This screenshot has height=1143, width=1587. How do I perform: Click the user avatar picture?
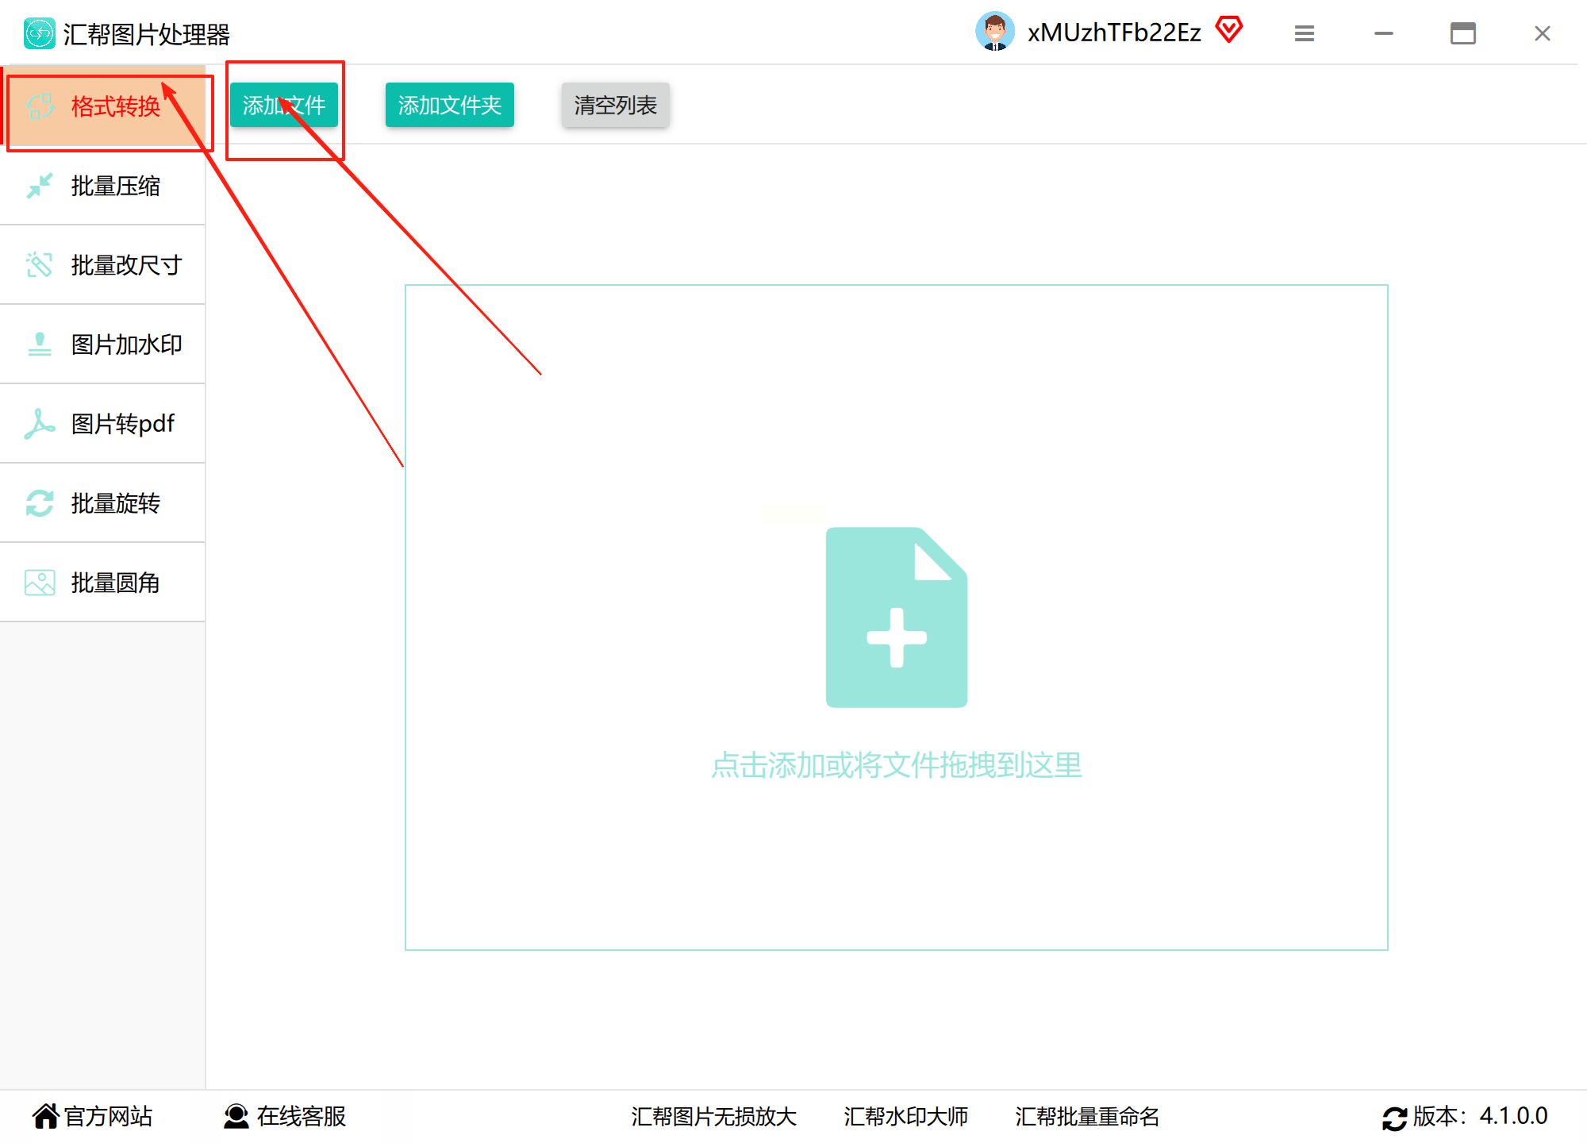994,32
